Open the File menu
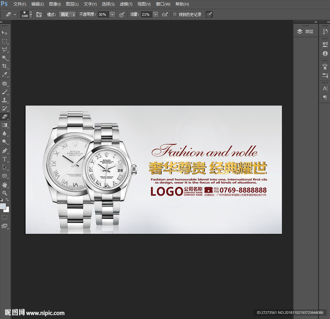Image resolution: width=330 pixels, height=319 pixels. [x=20, y=4]
